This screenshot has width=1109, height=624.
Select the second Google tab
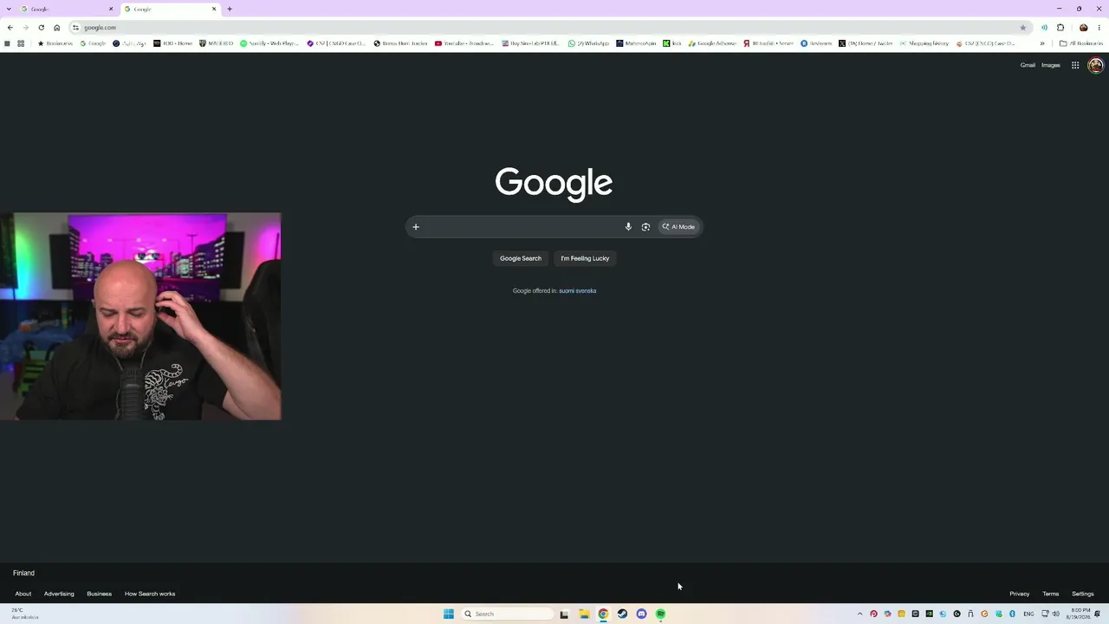[x=169, y=9]
